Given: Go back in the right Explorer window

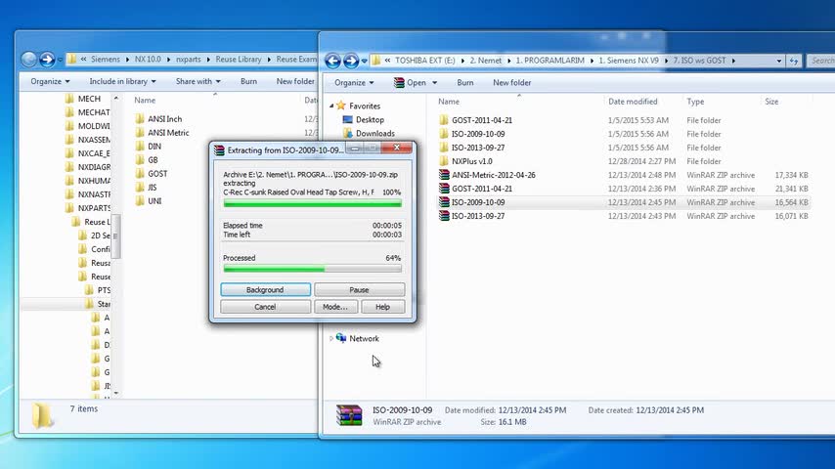Looking at the screenshot, I should [x=333, y=61].
